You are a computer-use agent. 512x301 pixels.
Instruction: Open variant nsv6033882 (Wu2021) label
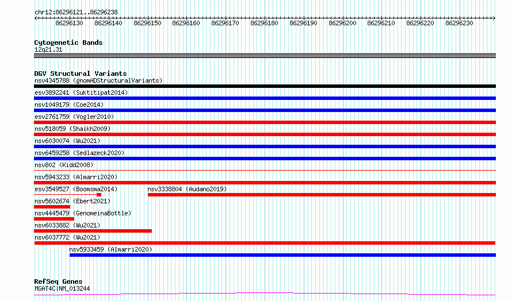(67, 225)
